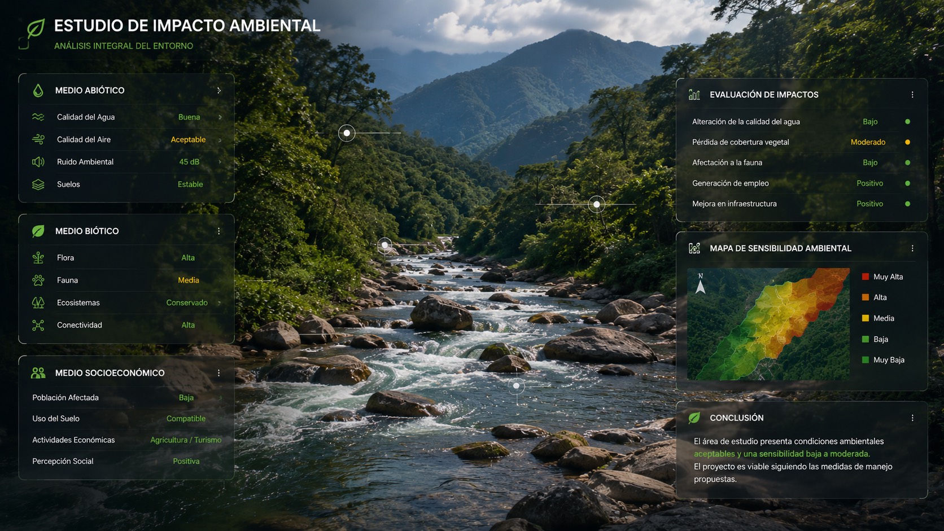Open Medio Socioeconómico options menu

tap(218, 373)
